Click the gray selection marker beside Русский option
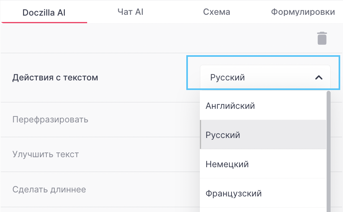The height and width of the screenshot is (212, 343). coord(201,135)
